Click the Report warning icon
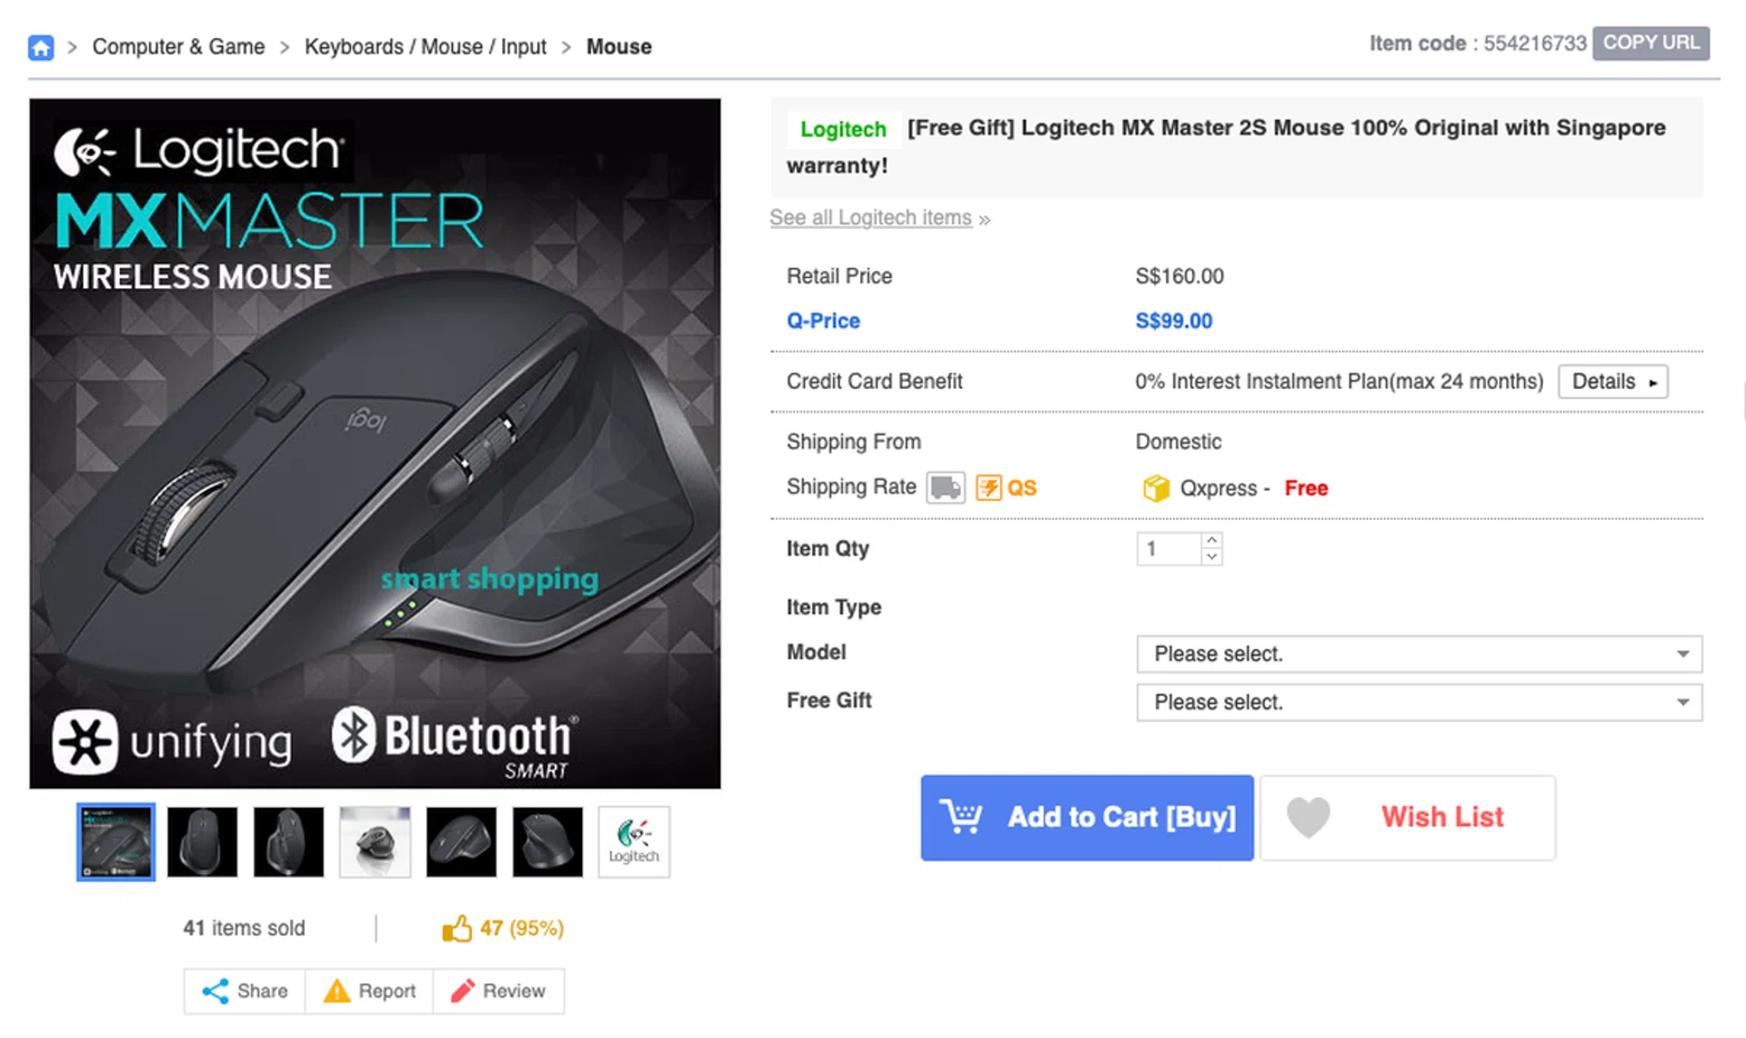1746x1038 pixels. 337,991
